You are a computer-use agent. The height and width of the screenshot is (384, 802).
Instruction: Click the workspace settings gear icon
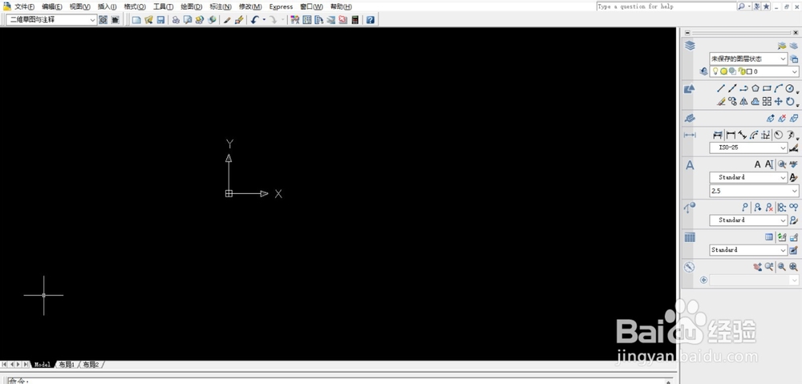click(x=103, y=20)
